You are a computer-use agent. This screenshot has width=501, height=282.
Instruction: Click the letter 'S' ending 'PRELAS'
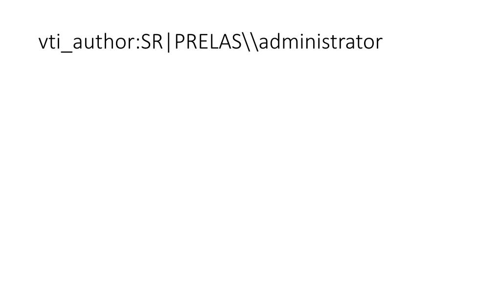click(x=236, y=42)
